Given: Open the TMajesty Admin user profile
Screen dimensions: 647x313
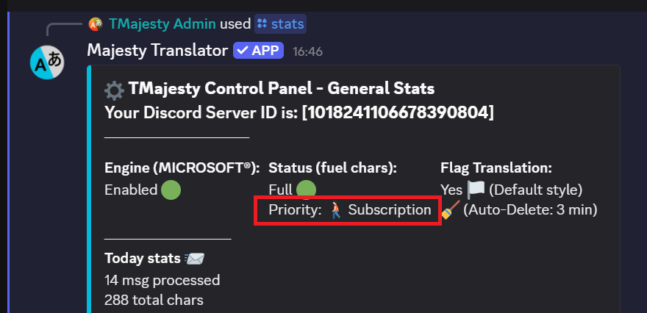Looking at the screenshot, I should tap(162, 24).
